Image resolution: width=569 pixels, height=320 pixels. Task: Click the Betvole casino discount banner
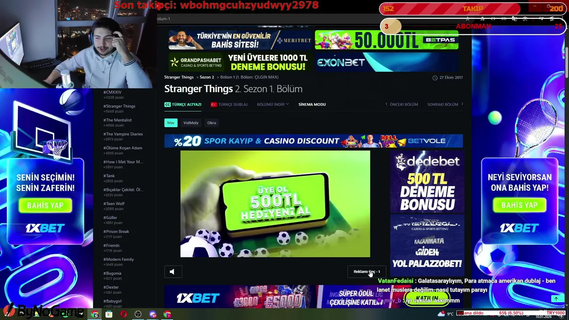click(x=313, y=141)
